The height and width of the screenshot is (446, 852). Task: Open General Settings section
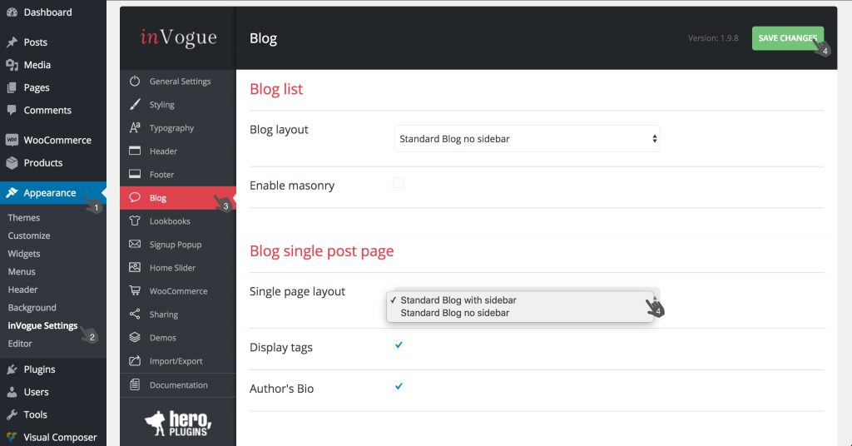coord(178,81)
